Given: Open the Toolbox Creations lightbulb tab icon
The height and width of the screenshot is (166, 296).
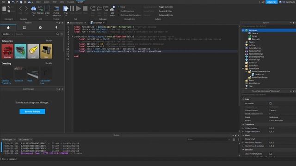Looking at the screenshot, I should click(56, 28).
